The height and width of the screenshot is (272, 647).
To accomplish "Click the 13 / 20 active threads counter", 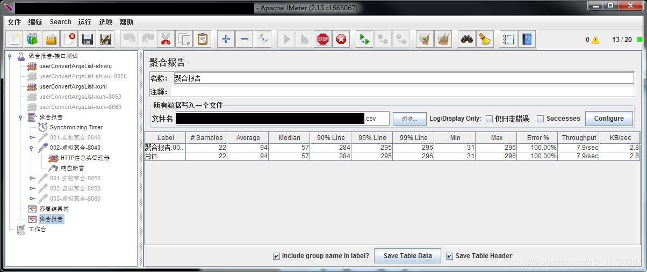I will pos(622,40).
